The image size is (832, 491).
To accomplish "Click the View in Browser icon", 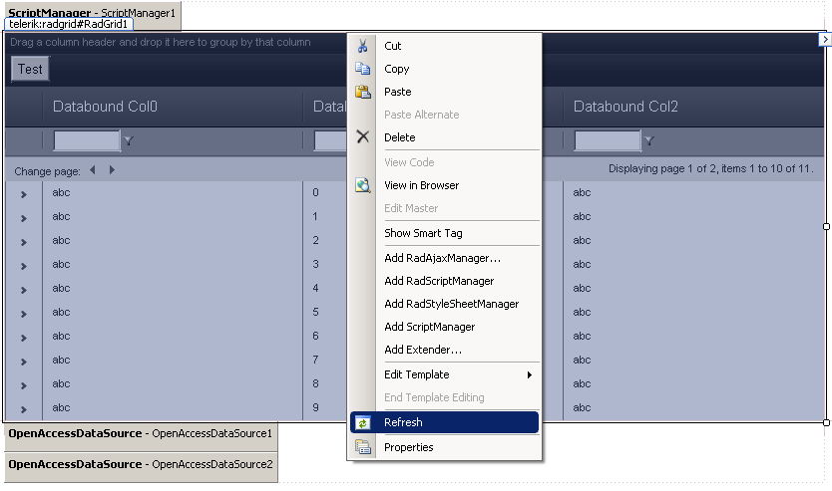I will tap(363, 185).
